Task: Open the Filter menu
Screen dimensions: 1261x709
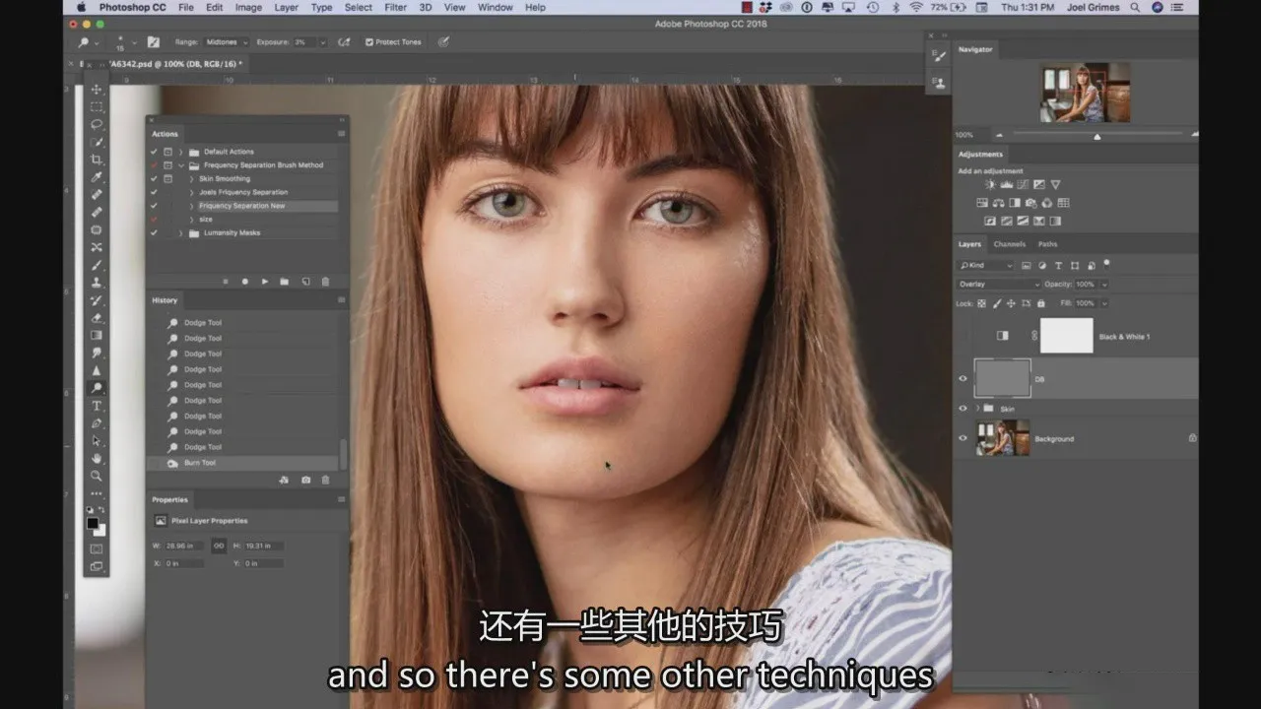Action: pyautogui.click(x=395, y=7)
